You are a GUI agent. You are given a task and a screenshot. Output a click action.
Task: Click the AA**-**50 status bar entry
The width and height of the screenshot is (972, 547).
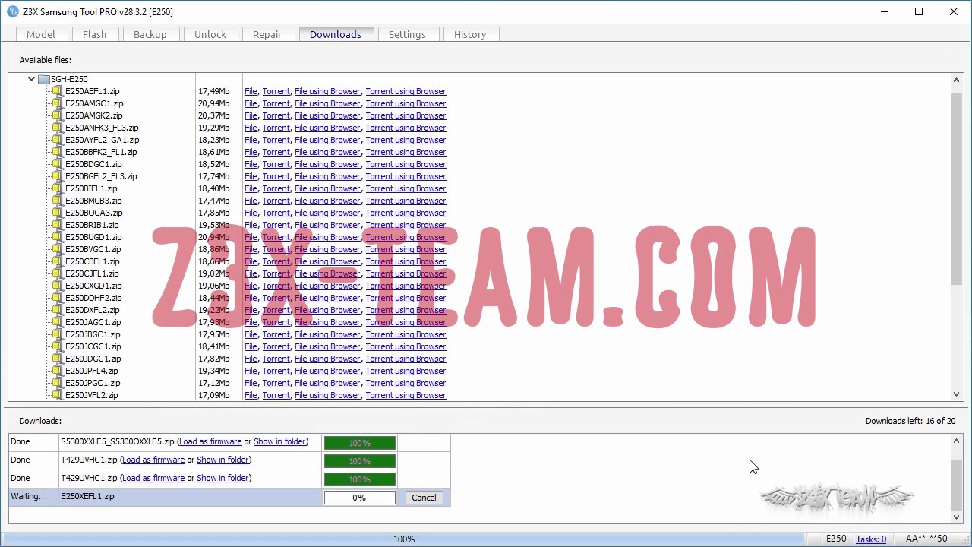926,539
